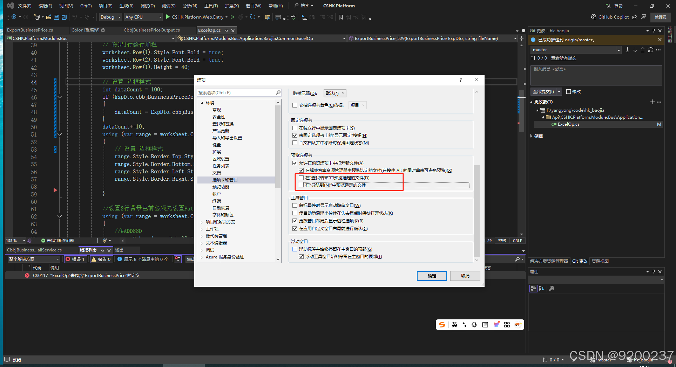Collapse the 环境 node in options tree
676x367 pixels.
[202, 103]
